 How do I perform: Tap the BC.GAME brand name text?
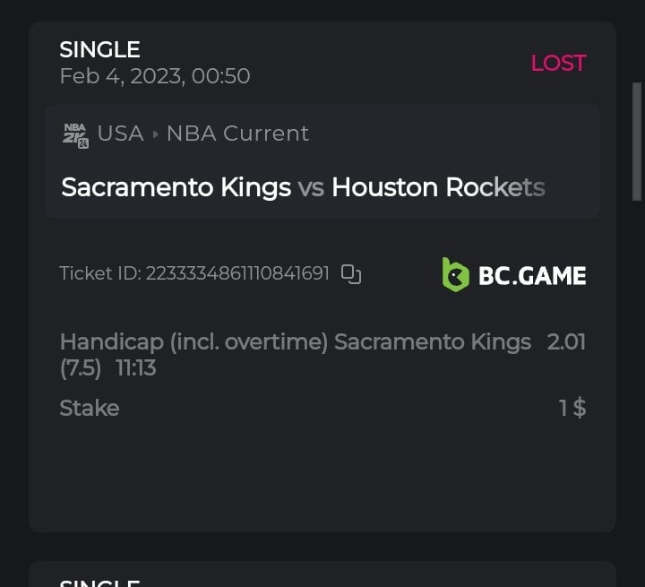pyautogui.click(x=532, y=275)
